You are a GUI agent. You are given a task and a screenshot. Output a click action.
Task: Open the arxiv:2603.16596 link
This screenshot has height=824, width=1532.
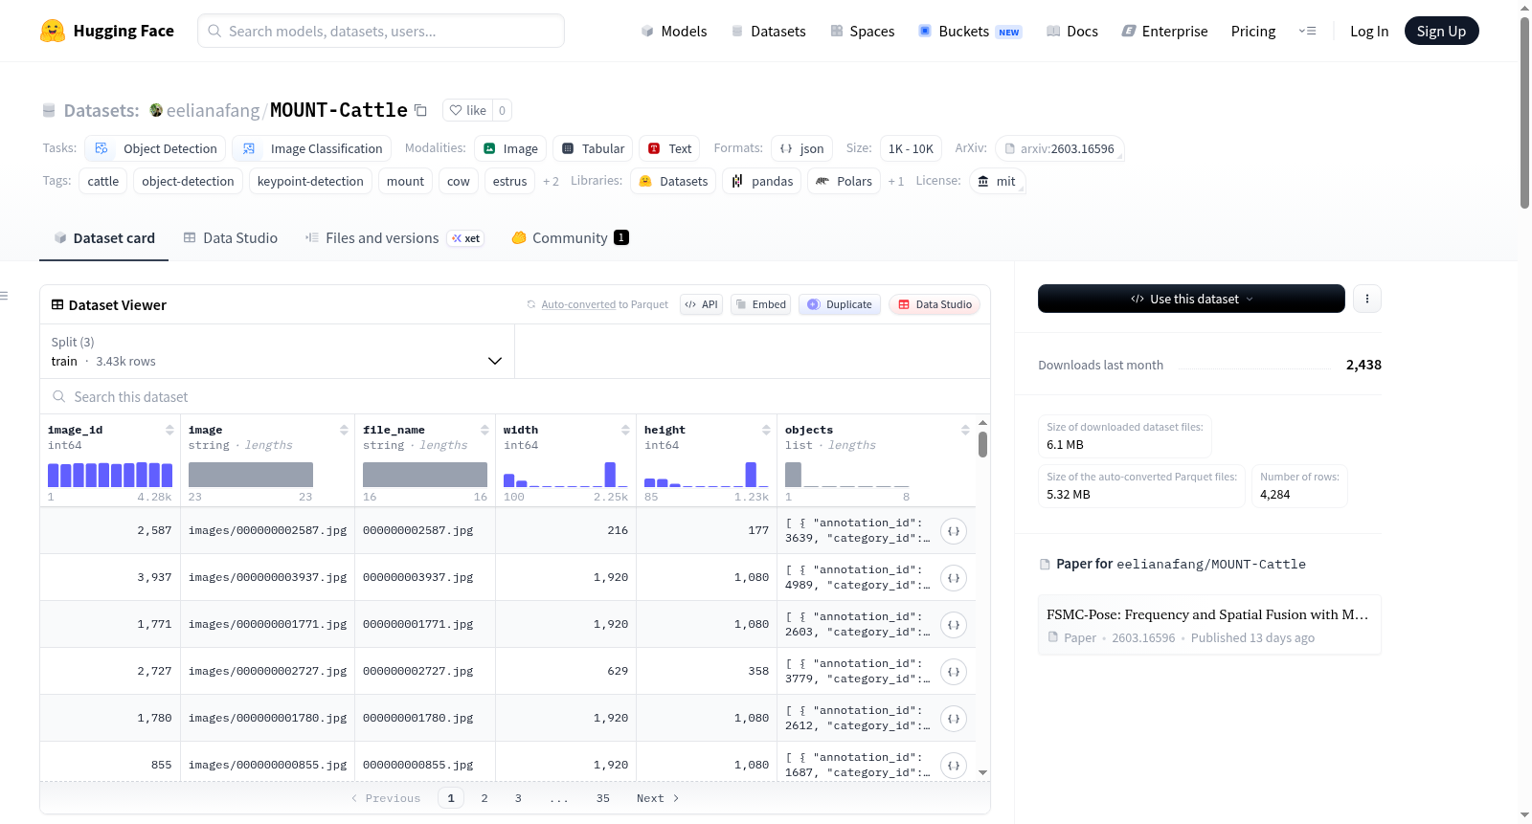(1060, 148)
